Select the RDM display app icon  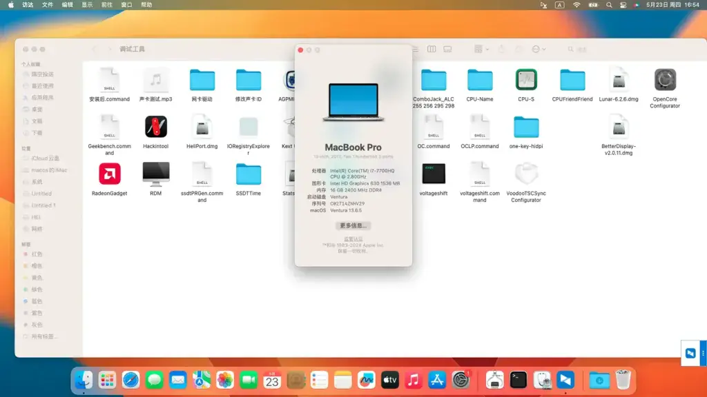tap(155, 174)
